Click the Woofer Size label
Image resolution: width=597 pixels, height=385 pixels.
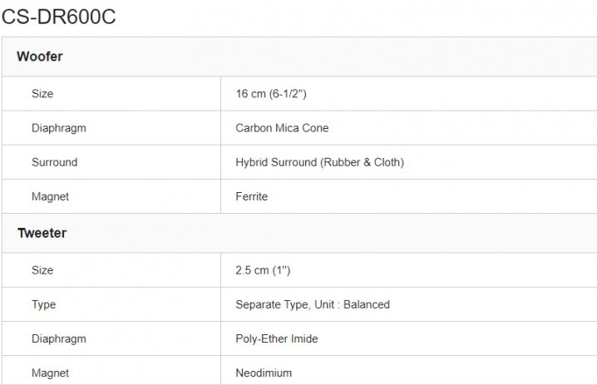42,94
